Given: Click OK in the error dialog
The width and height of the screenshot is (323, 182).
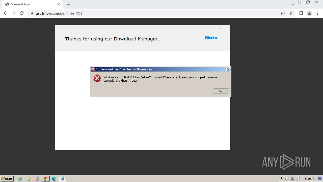Looking at the screenshot, I should [x=220, y=91].
